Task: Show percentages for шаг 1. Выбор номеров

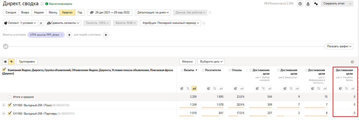Action: pyautogui.click(x=263, y=88)
